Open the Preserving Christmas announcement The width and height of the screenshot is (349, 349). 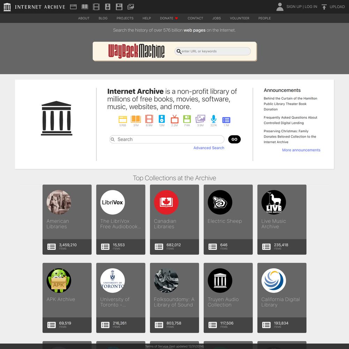(290, 136)
